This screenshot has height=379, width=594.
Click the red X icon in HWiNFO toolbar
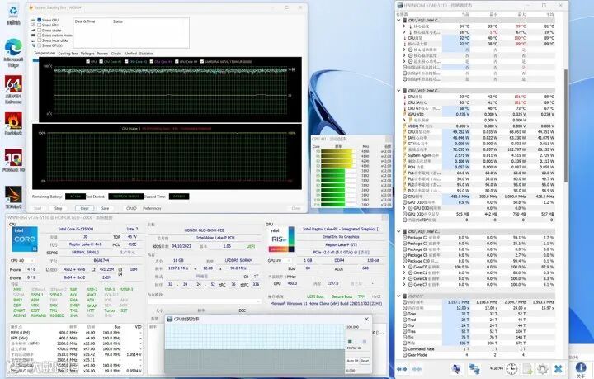point(559,368)
